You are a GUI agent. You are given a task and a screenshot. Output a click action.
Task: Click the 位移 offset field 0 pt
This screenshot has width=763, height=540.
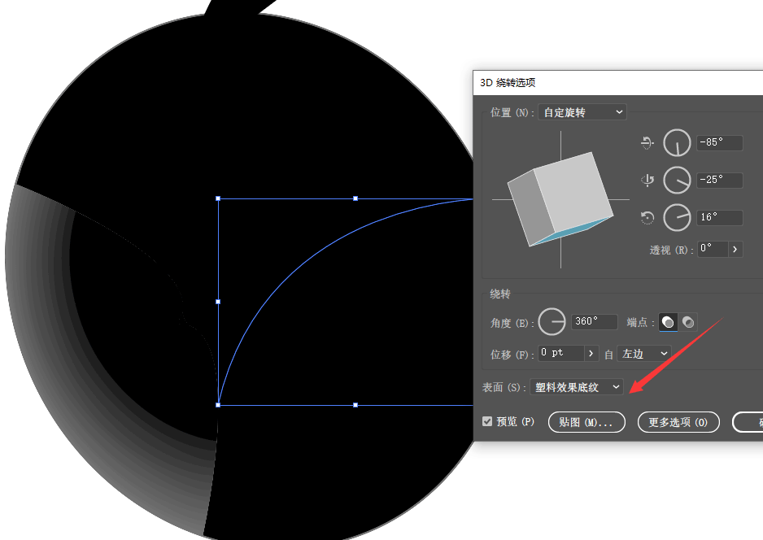tap(561, 353)
